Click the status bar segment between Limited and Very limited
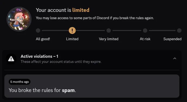Viewport: 187px width, 102px height. tap(91, 30)
